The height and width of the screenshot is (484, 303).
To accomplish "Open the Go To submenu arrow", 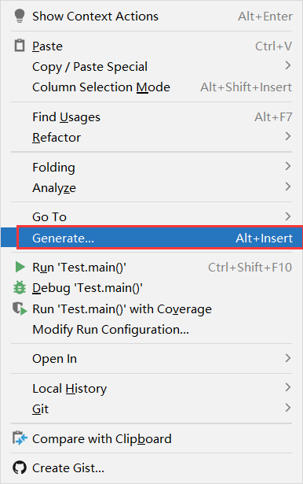I will [288, 216].
